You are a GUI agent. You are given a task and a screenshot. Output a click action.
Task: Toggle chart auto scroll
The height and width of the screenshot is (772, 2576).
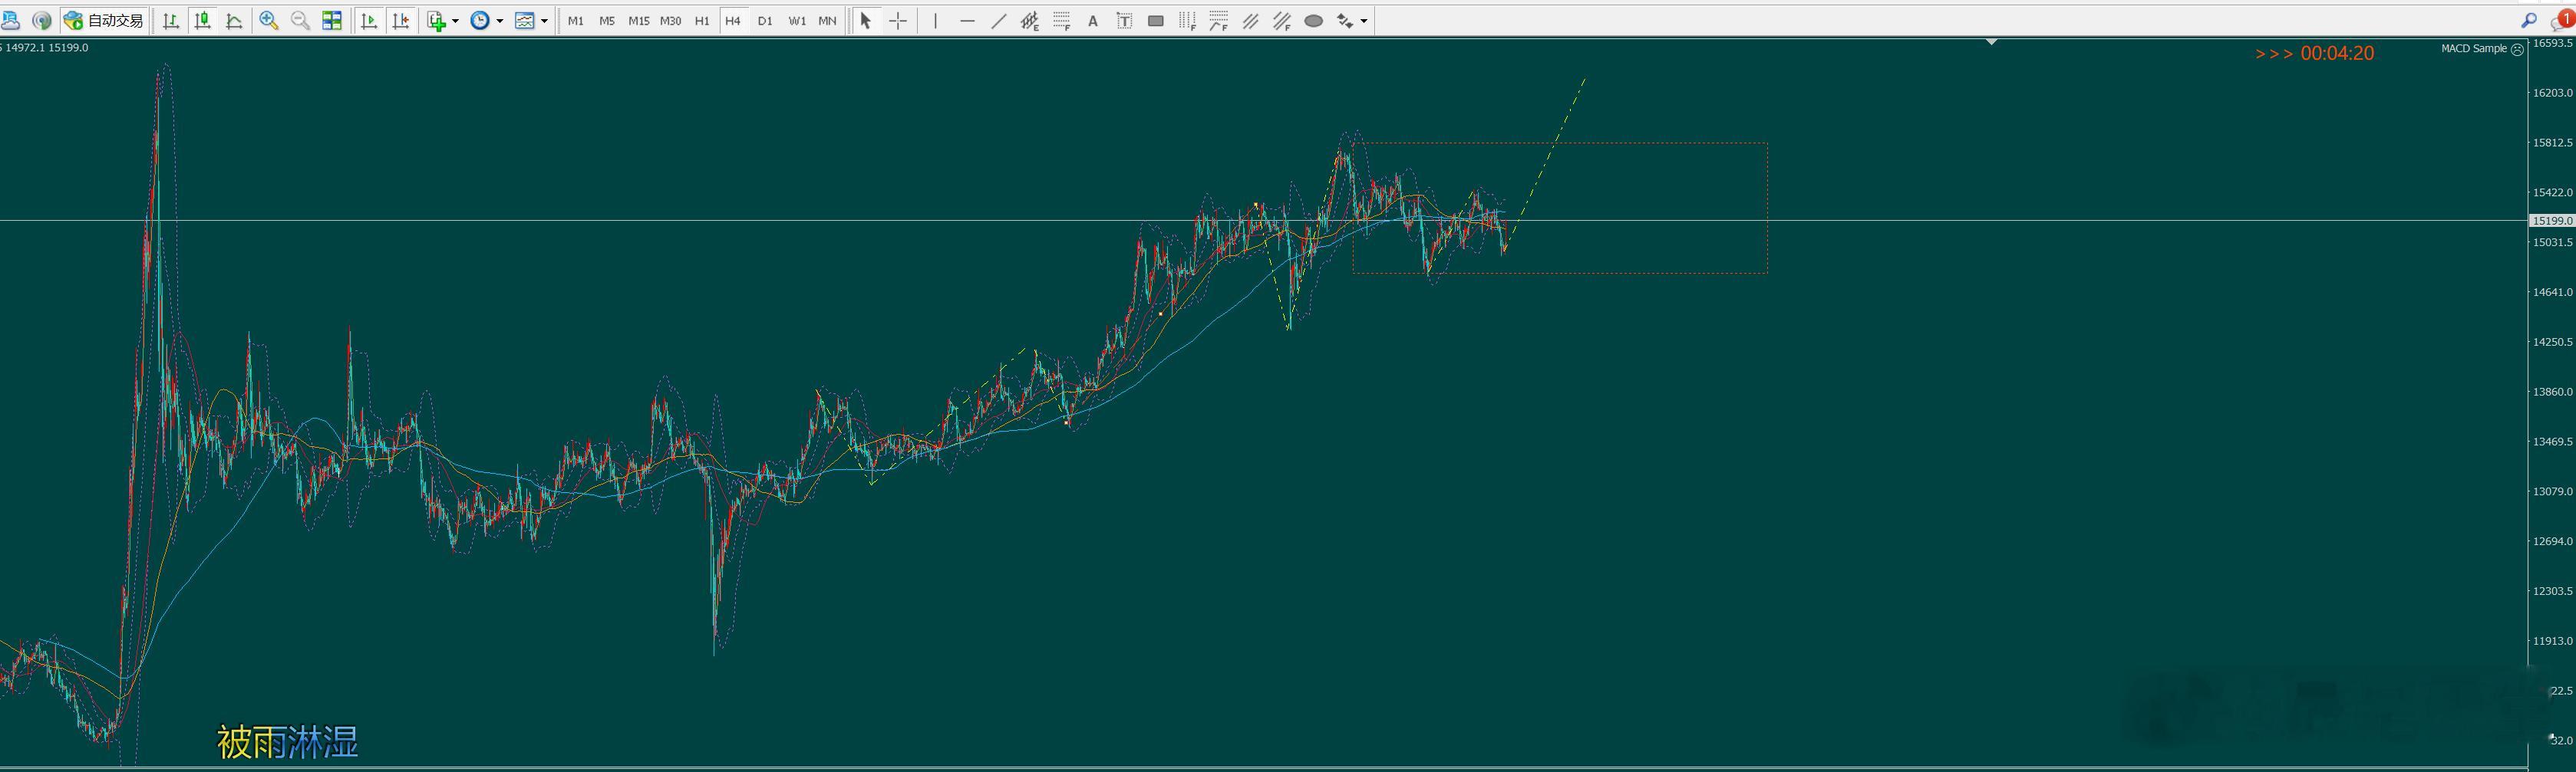tap(368, 20)
